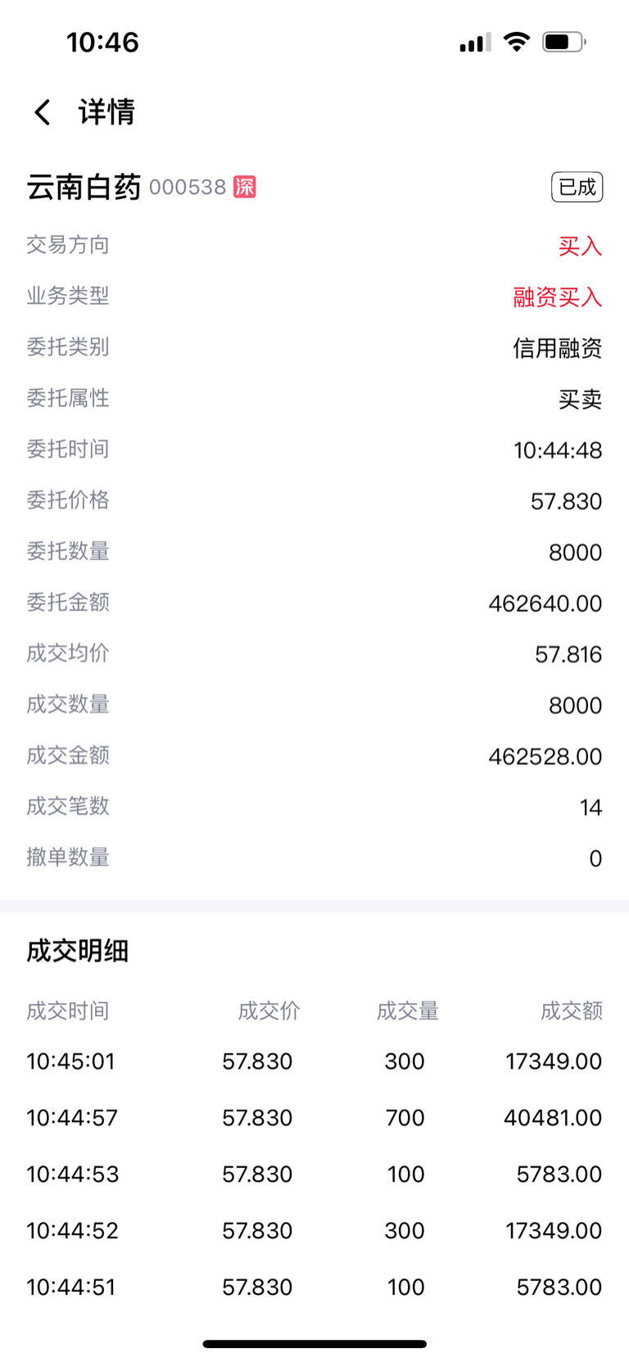Image resolution: width=629 pixels, height=1362 pixels.
Task: Go back using the left arrow icon
Action: [x=43, y=112]
